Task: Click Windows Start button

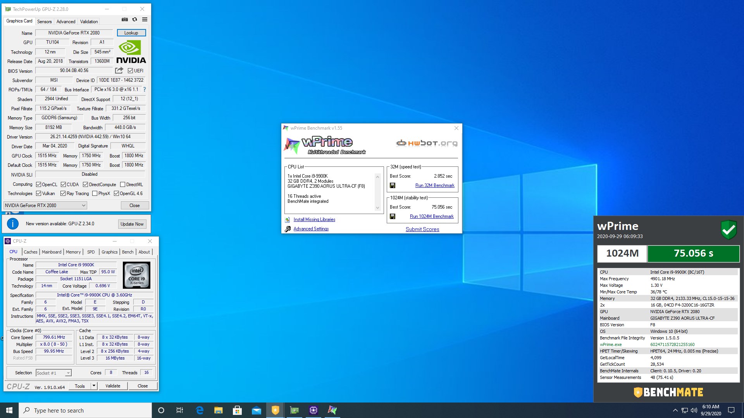Action: 9,410
